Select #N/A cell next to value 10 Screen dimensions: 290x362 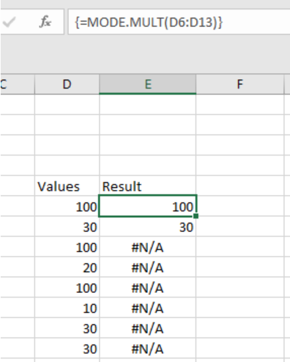click(147, 308)
